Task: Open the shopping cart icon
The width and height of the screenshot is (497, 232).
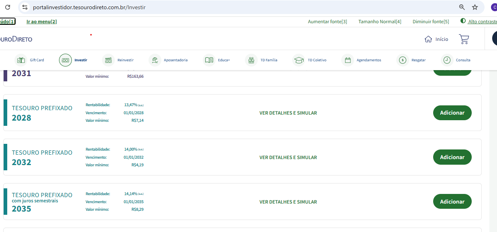Action: 464,39
